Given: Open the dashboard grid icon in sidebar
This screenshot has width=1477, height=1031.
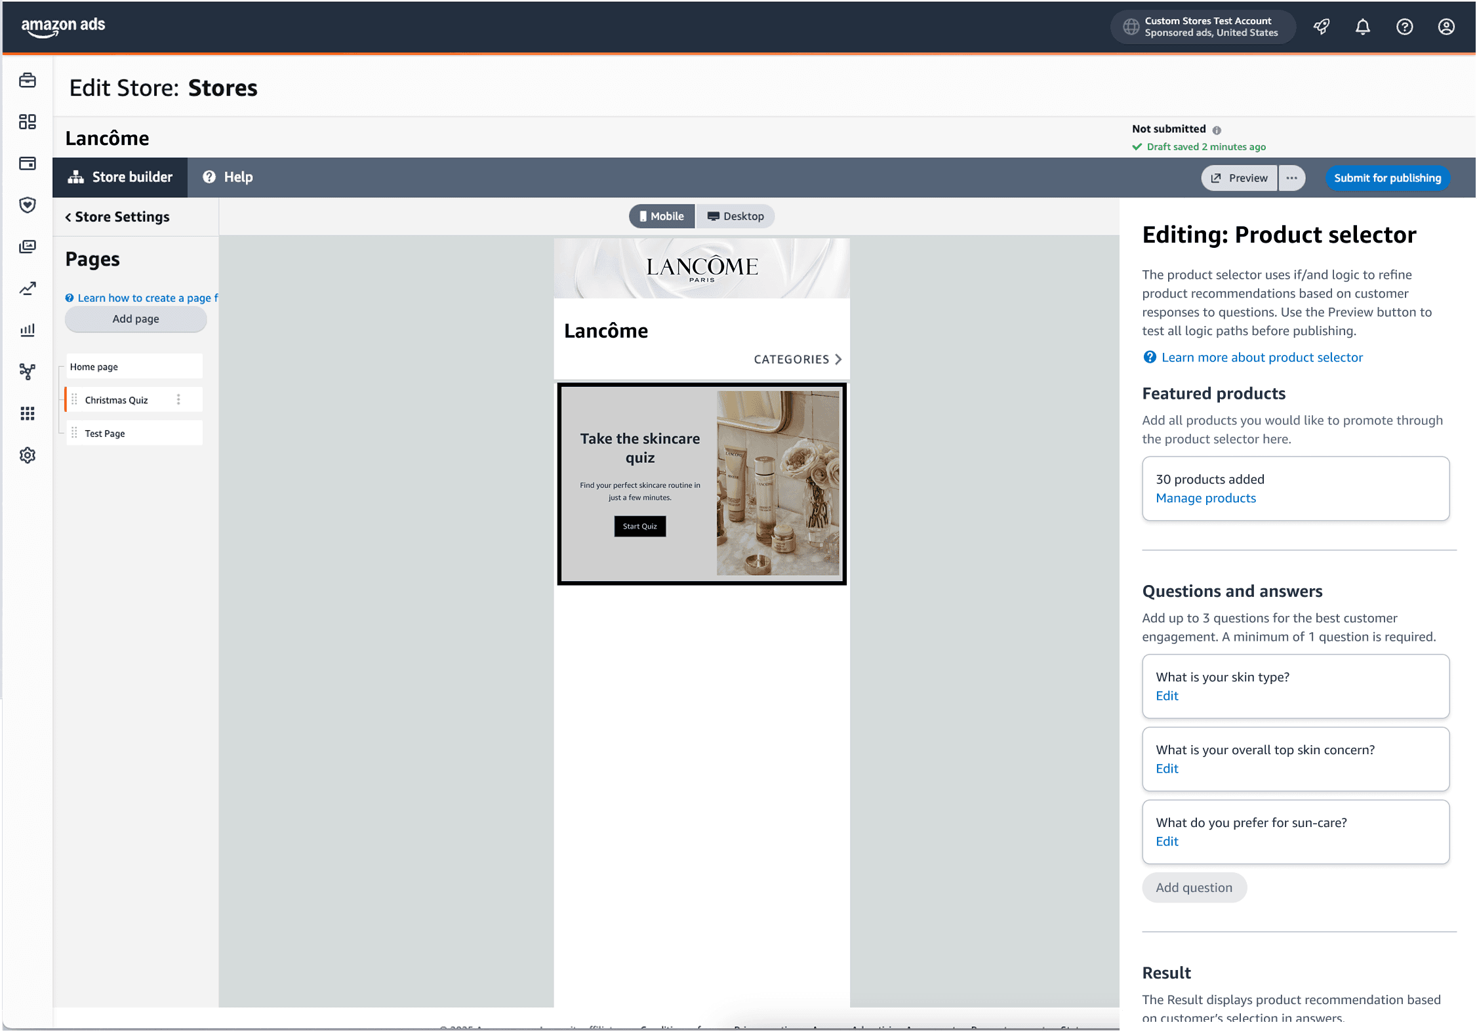Looking at the screenshot, I should [x=28, y=122].
